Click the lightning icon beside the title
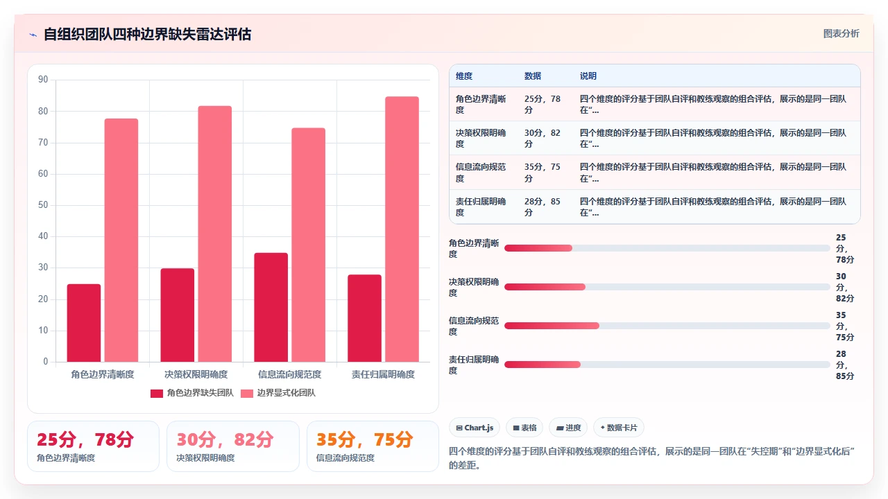This screenshot has height=499, width=888. click(33, 35)
